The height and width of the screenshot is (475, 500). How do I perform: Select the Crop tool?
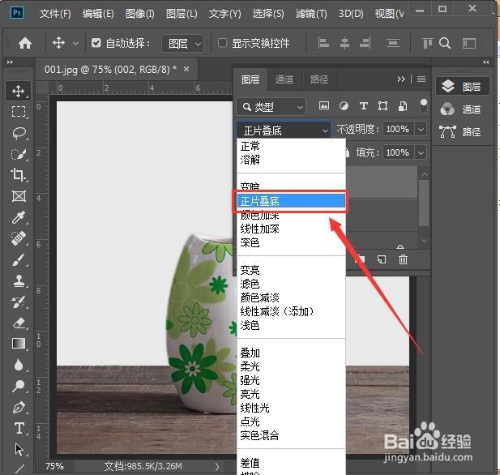click(18, 175)
